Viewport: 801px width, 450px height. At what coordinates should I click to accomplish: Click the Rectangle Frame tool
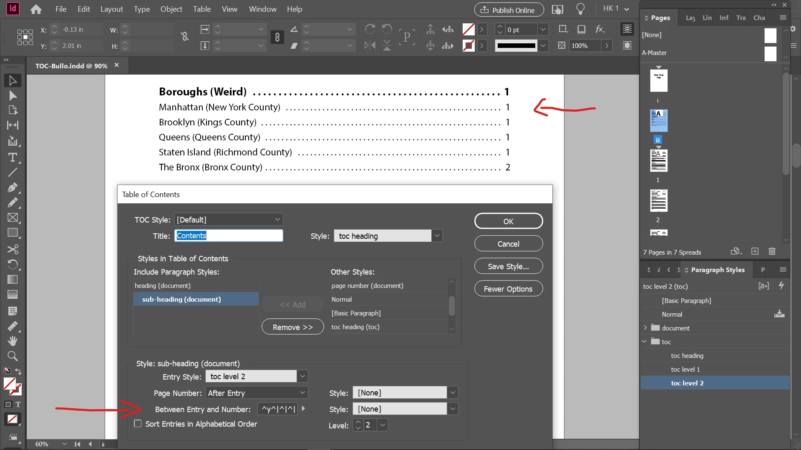point(13,217)
